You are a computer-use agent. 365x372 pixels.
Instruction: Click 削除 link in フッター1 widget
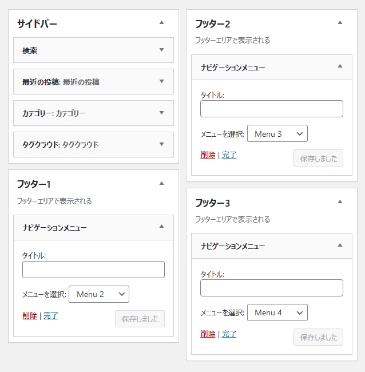coord(30,316)
